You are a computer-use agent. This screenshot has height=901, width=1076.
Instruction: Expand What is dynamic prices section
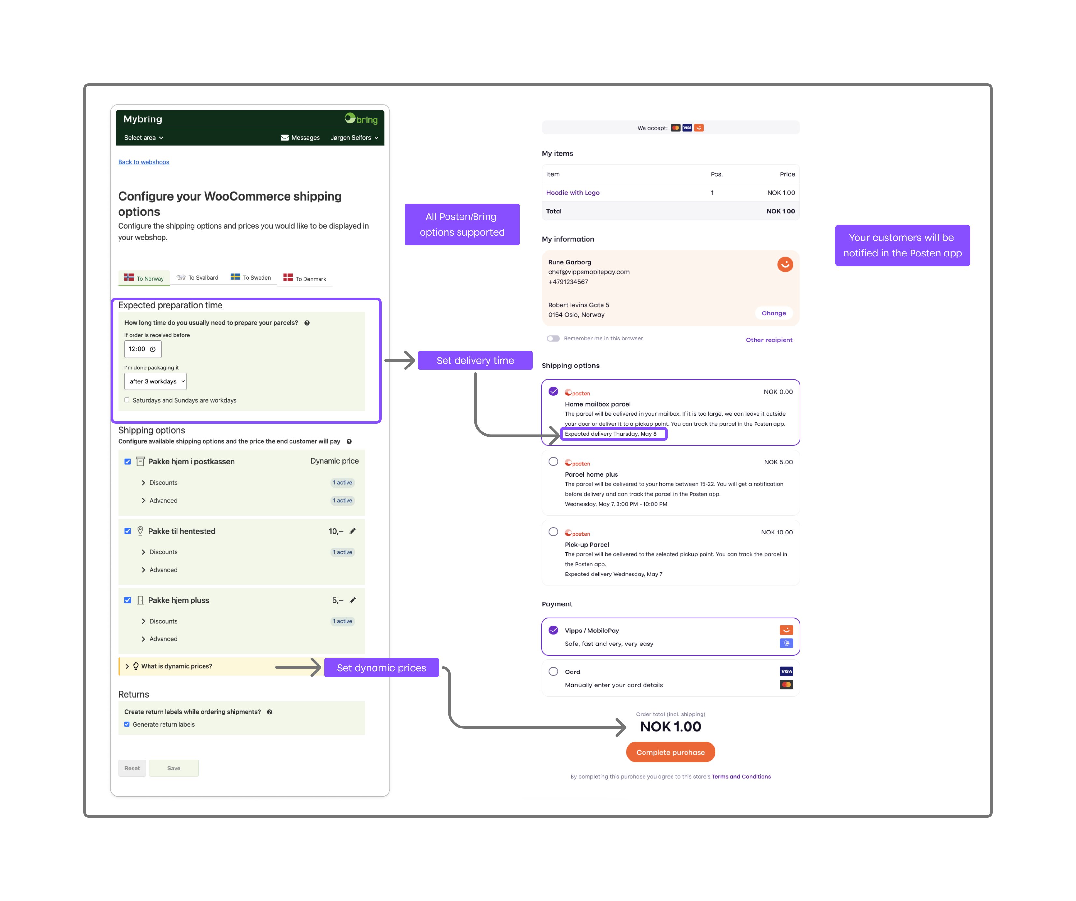(x=177, y=666)
